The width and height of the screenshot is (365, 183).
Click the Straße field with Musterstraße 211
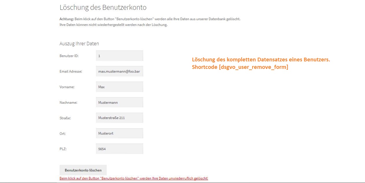coord(119,118)
